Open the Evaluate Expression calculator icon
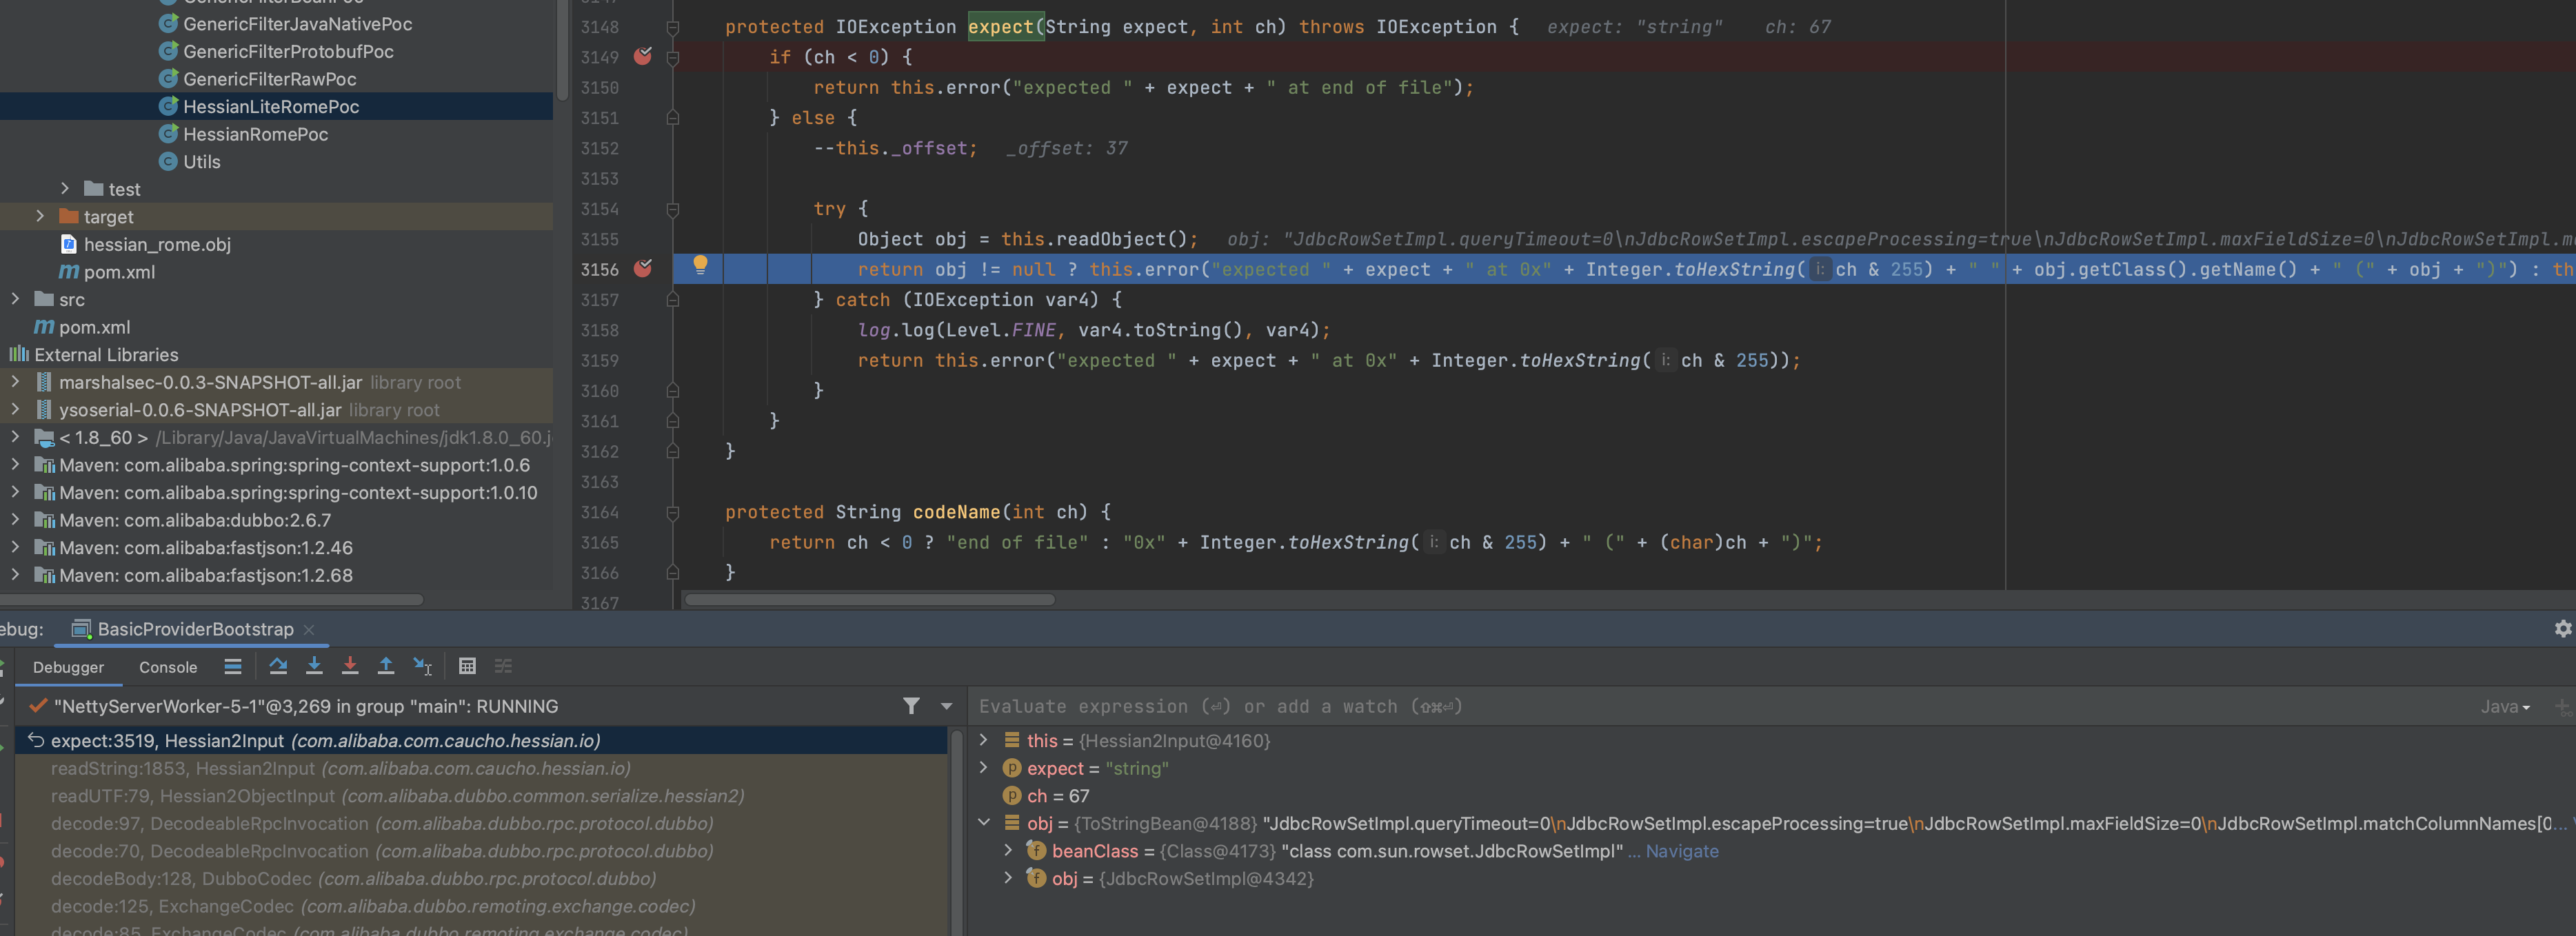This screenshot has width=2576, height=936. [x=467, y=666]
